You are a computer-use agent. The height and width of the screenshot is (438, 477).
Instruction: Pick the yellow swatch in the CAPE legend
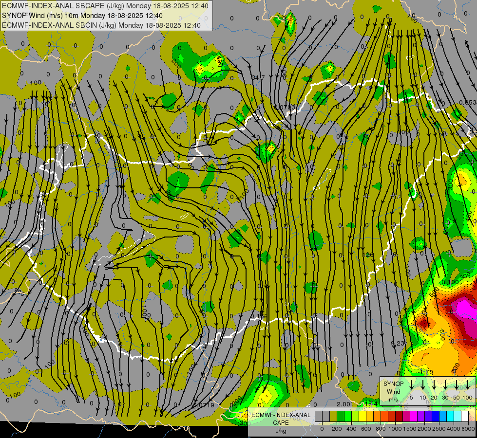[363, 416]
